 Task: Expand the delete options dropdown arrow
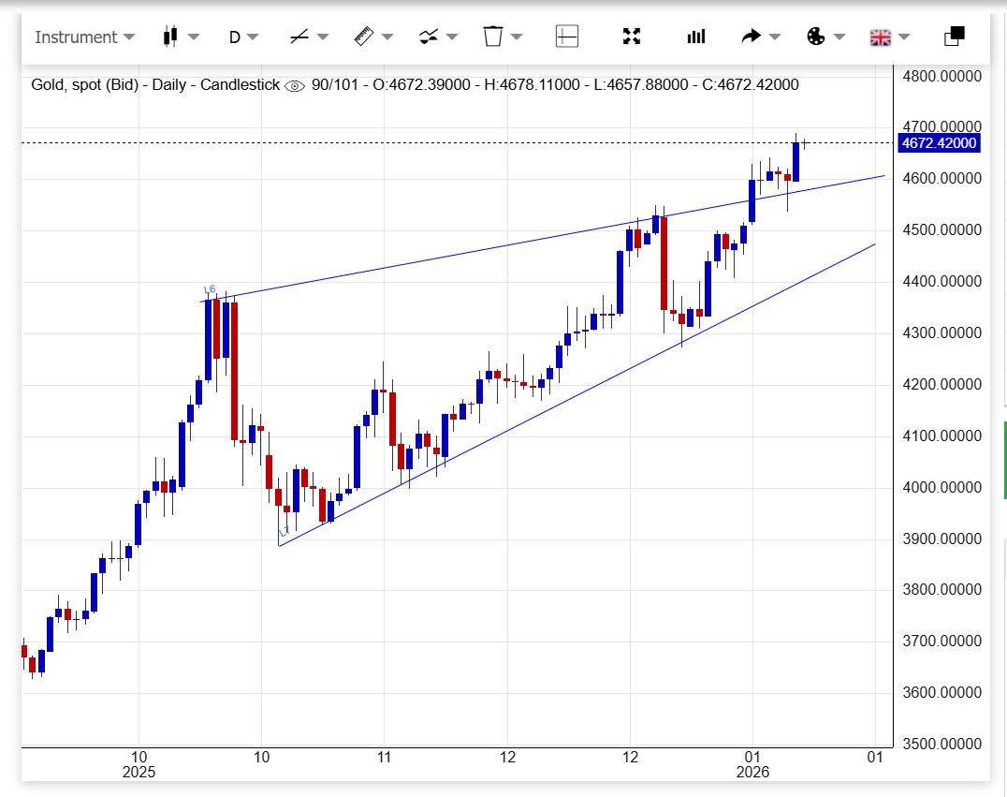coord(517,37)
